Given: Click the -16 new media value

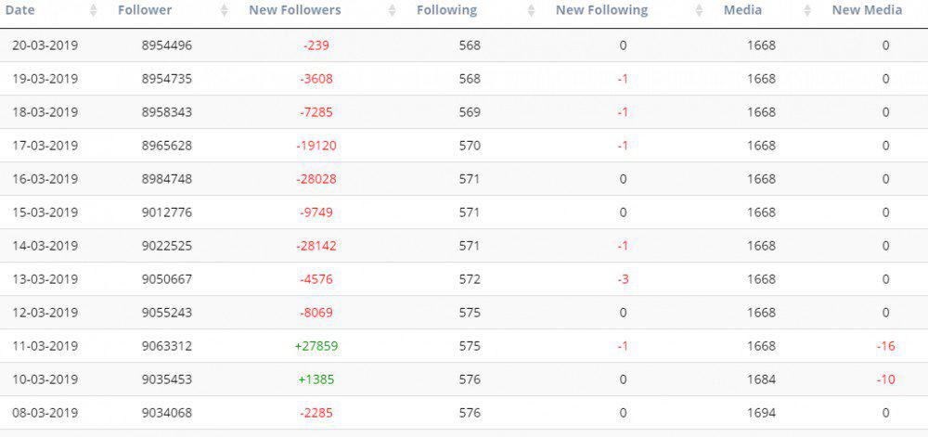Looking at the screenshot, I should [885, 346].
